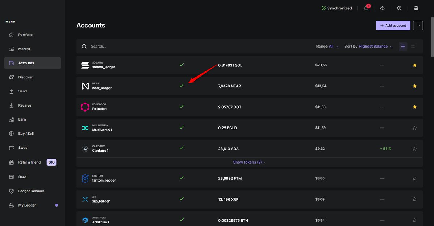
Task: Star the Cardano 1 account
Action: click(415, 149)
